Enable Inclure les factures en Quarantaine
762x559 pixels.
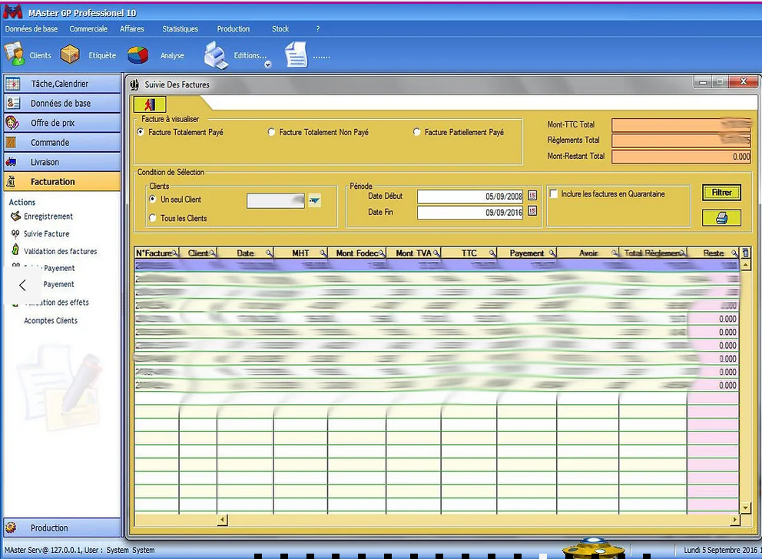click(554, 194)
